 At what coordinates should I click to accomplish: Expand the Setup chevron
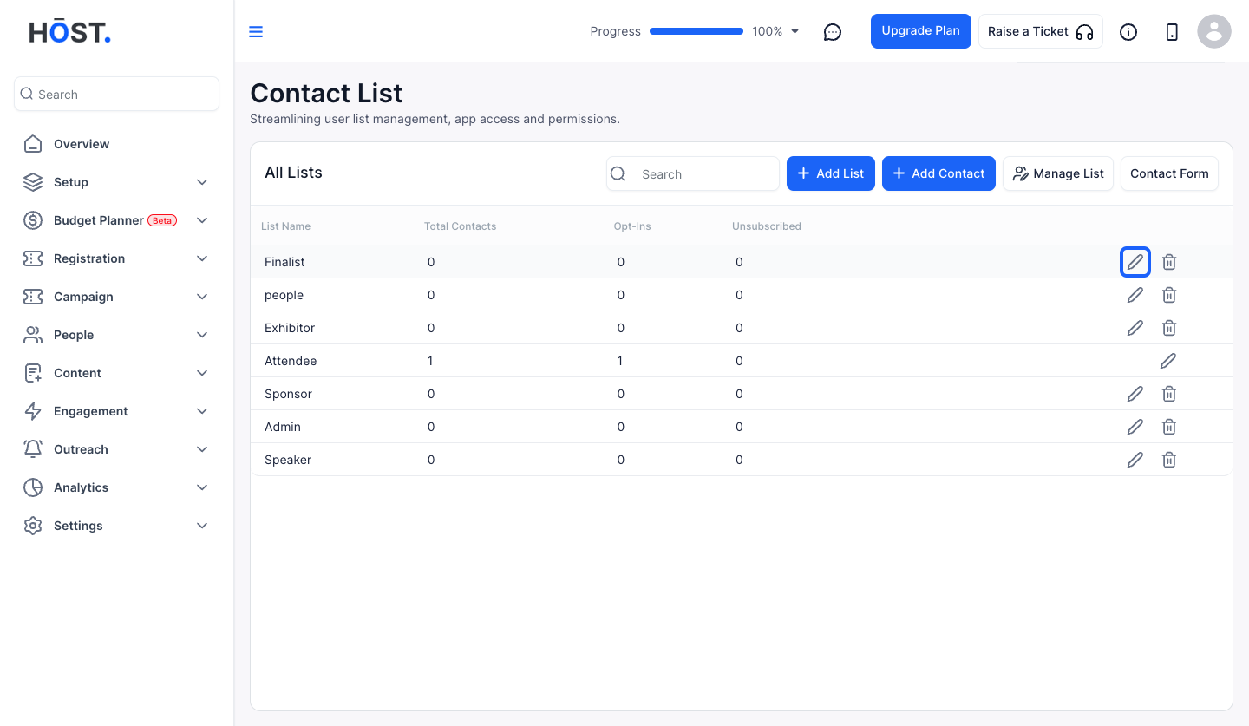202,182
